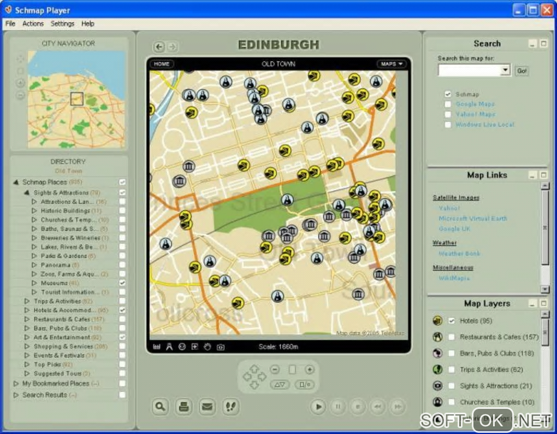Click the ruler icon in map toolbar
The height and width of the screenshot is (434, 557).
point(157,347)
